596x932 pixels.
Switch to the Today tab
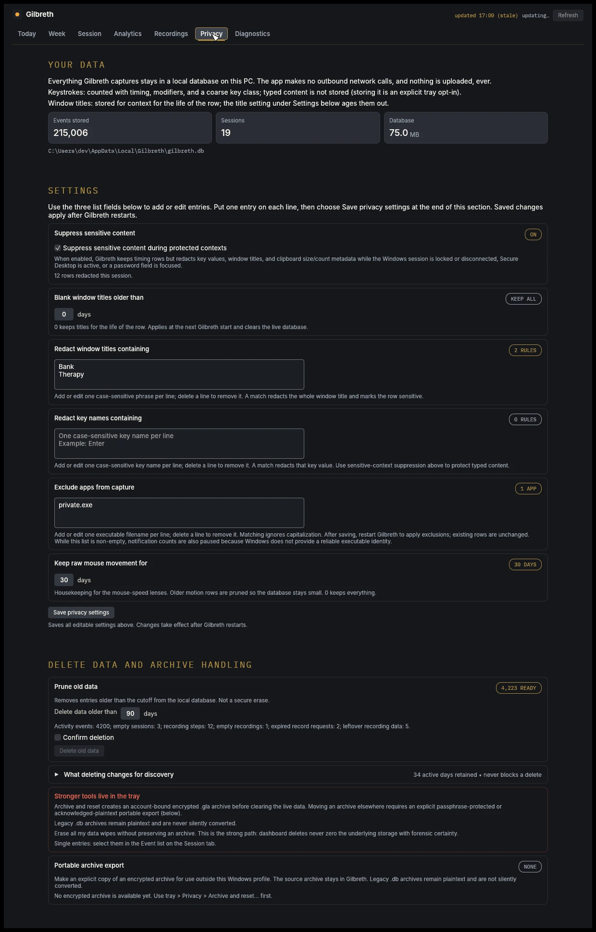tap(27, 34)
